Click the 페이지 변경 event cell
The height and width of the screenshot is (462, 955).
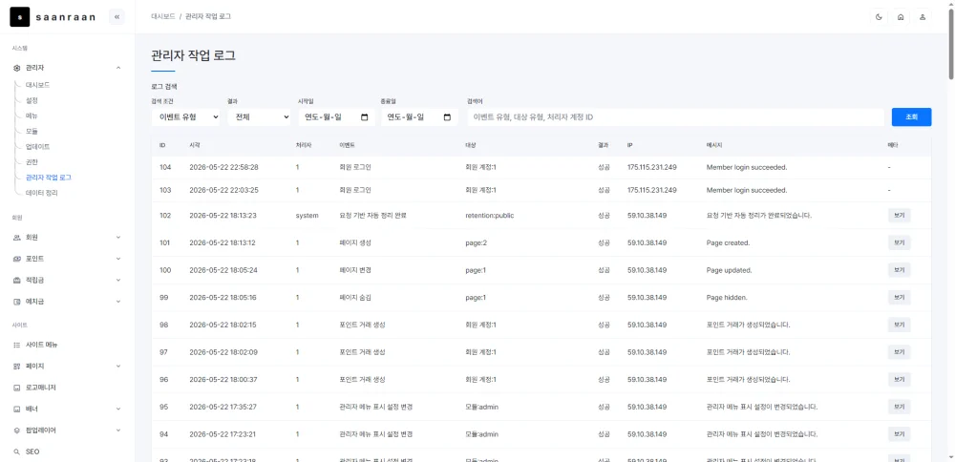(355, 270)
